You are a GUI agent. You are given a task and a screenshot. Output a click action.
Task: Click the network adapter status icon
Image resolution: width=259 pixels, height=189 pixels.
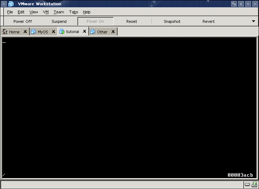[254, 184]
